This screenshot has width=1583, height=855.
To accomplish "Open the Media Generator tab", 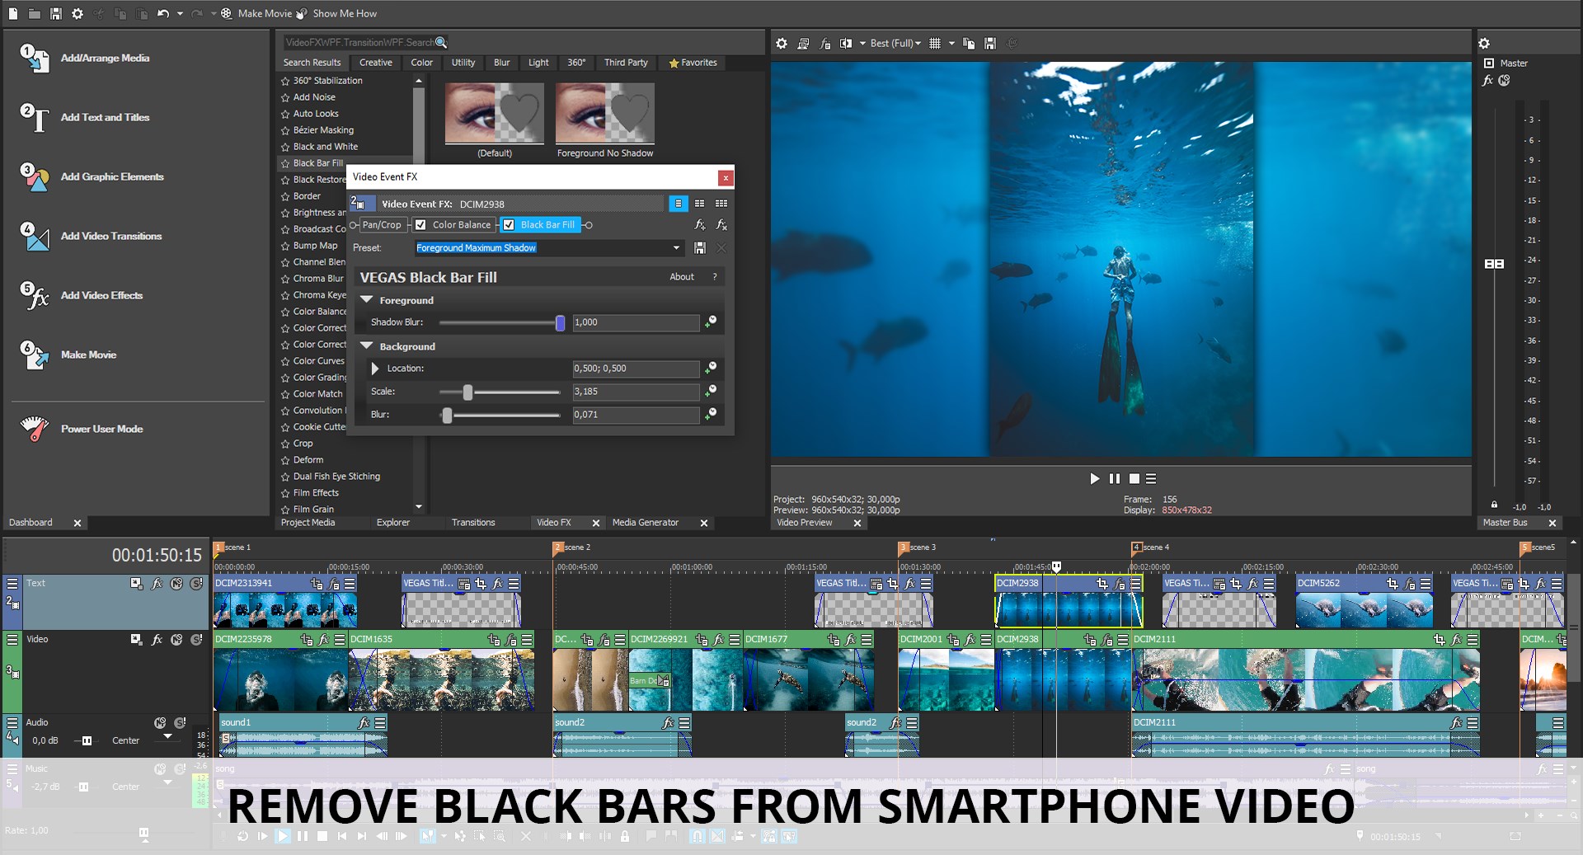I will pyautogui.click(x=646, y=522).
